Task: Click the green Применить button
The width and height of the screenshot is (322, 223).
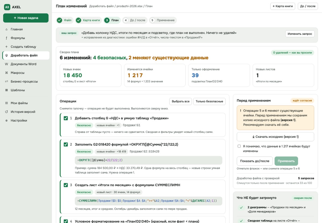Action: point(286,161)
